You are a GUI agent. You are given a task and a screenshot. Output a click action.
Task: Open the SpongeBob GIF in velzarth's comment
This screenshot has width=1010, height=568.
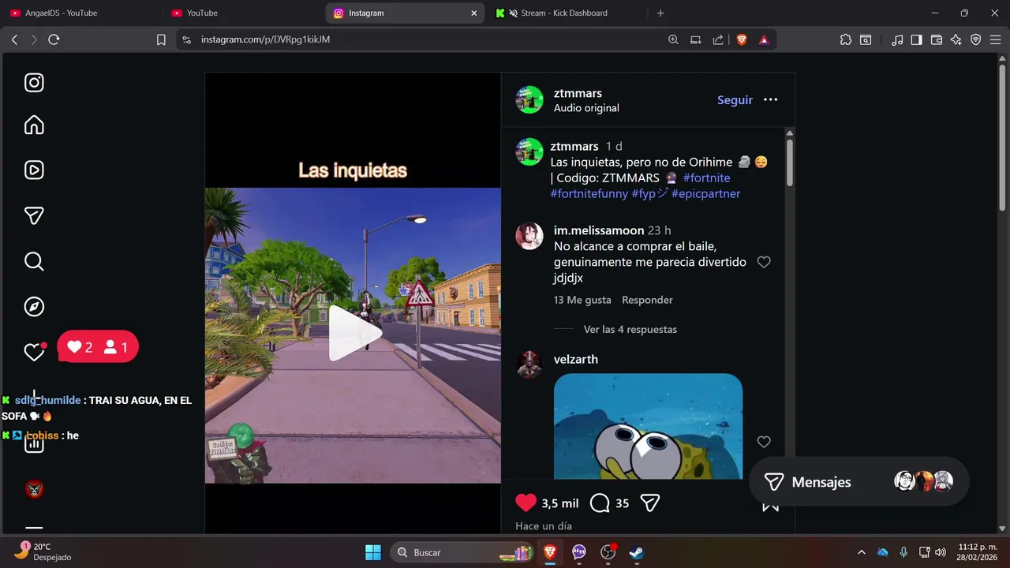coord(648,426)
